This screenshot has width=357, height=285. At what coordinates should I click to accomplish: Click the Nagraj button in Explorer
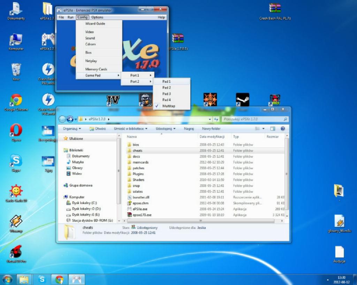(189, 129)
